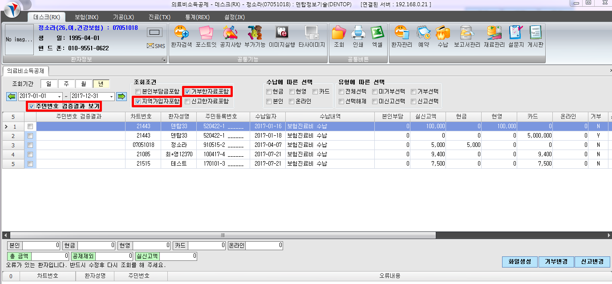Click the 신고변경 button
612x284 pixels.
click(592, 262)
